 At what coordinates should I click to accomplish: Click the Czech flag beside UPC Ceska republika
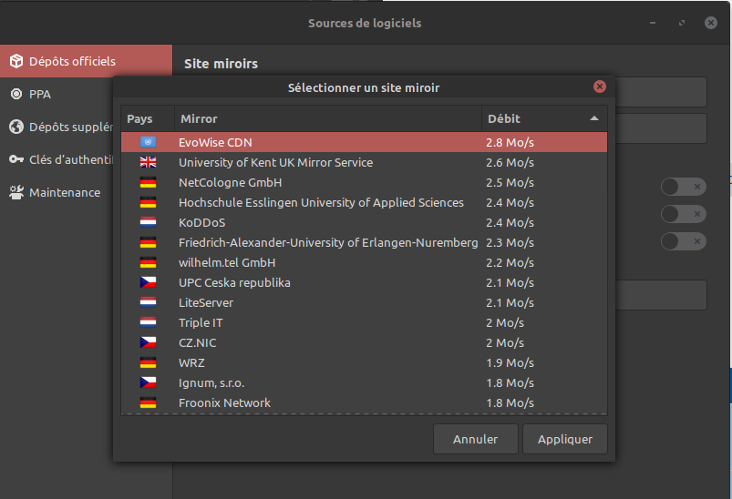tap(148, 282)
